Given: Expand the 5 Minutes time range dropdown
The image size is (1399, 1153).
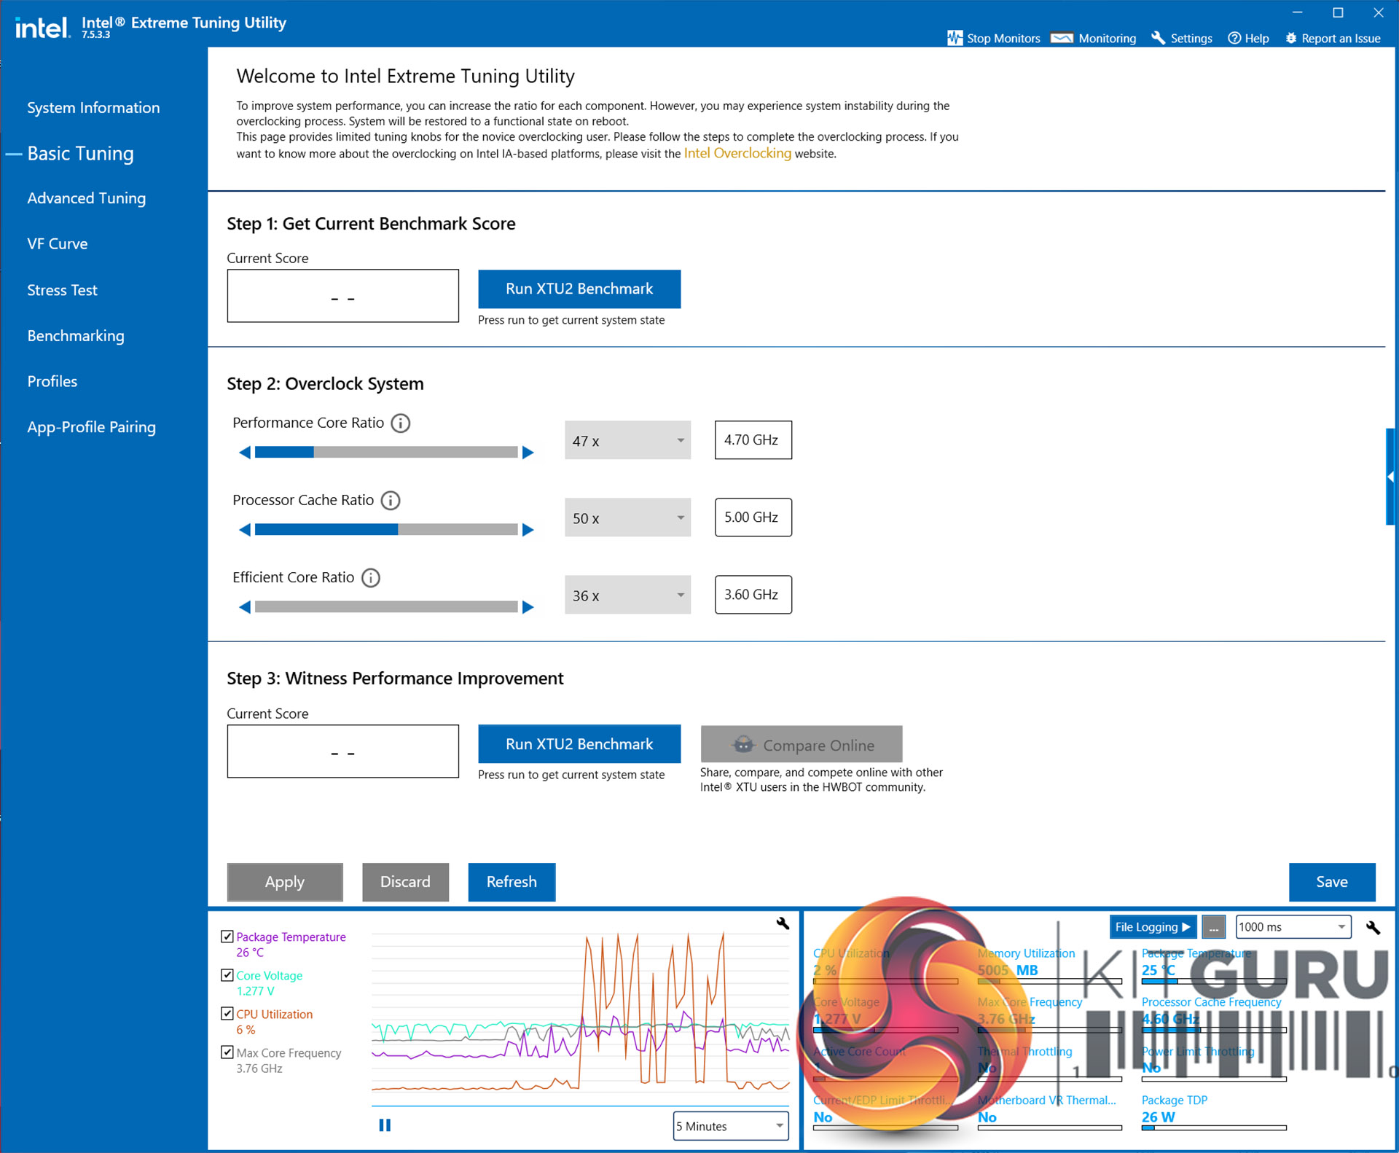Looking at the screenshot, I should click(x=730, y=1126).
